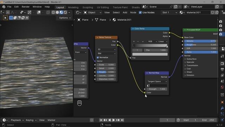Choose the set-new-selection mode icon
Image resolution: width=225 pixels, height=127 pixels.
tap(11, 18)
